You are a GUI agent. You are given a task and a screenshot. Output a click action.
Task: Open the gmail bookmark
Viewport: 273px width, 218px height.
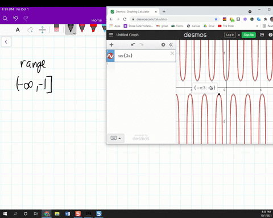point(162,26)
